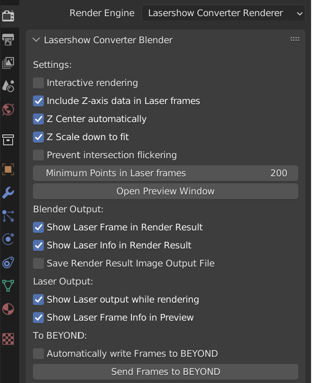The height and width of the screenshot is (383, 314).
Task: Click the Minimum Points in Laser frames slider
Action: click(x=166, y=173)
